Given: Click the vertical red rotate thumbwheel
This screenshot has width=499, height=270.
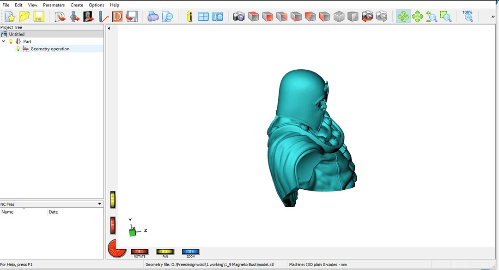Looking at the screenshot, I should tap(113, 226).
